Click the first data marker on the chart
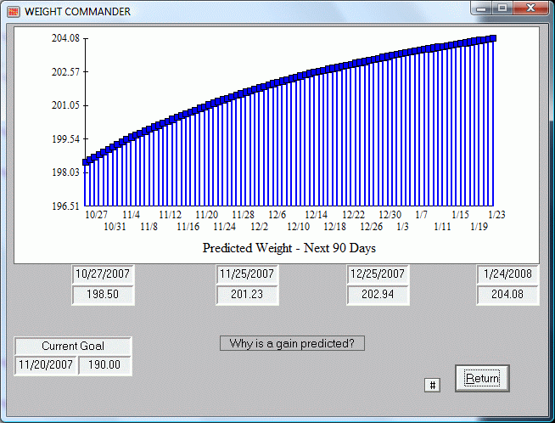 tap(86, 161)
